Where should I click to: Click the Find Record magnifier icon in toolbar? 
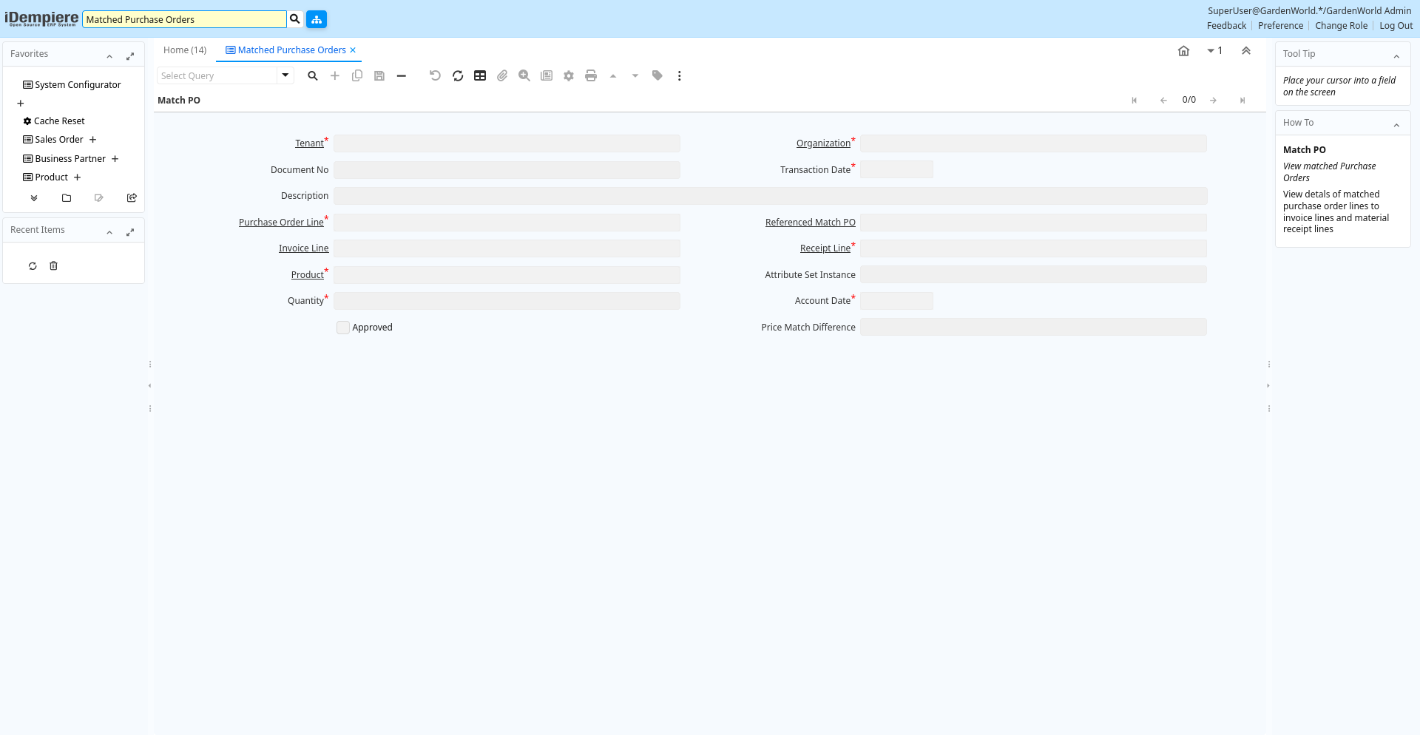(313, 76)
